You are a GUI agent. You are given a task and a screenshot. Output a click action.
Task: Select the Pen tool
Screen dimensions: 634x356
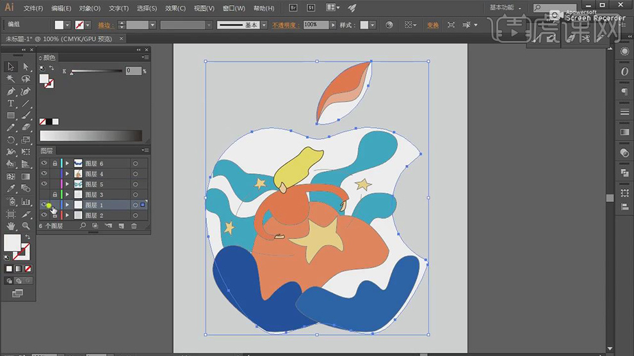[10, 91]
